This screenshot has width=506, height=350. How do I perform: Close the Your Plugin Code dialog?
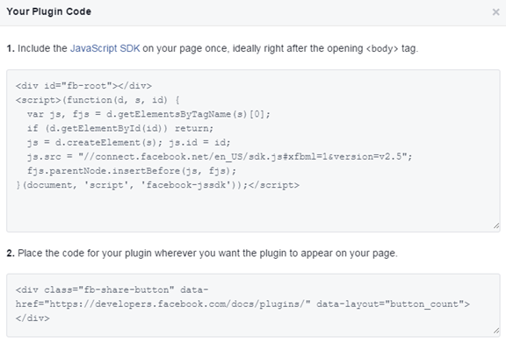495,12
